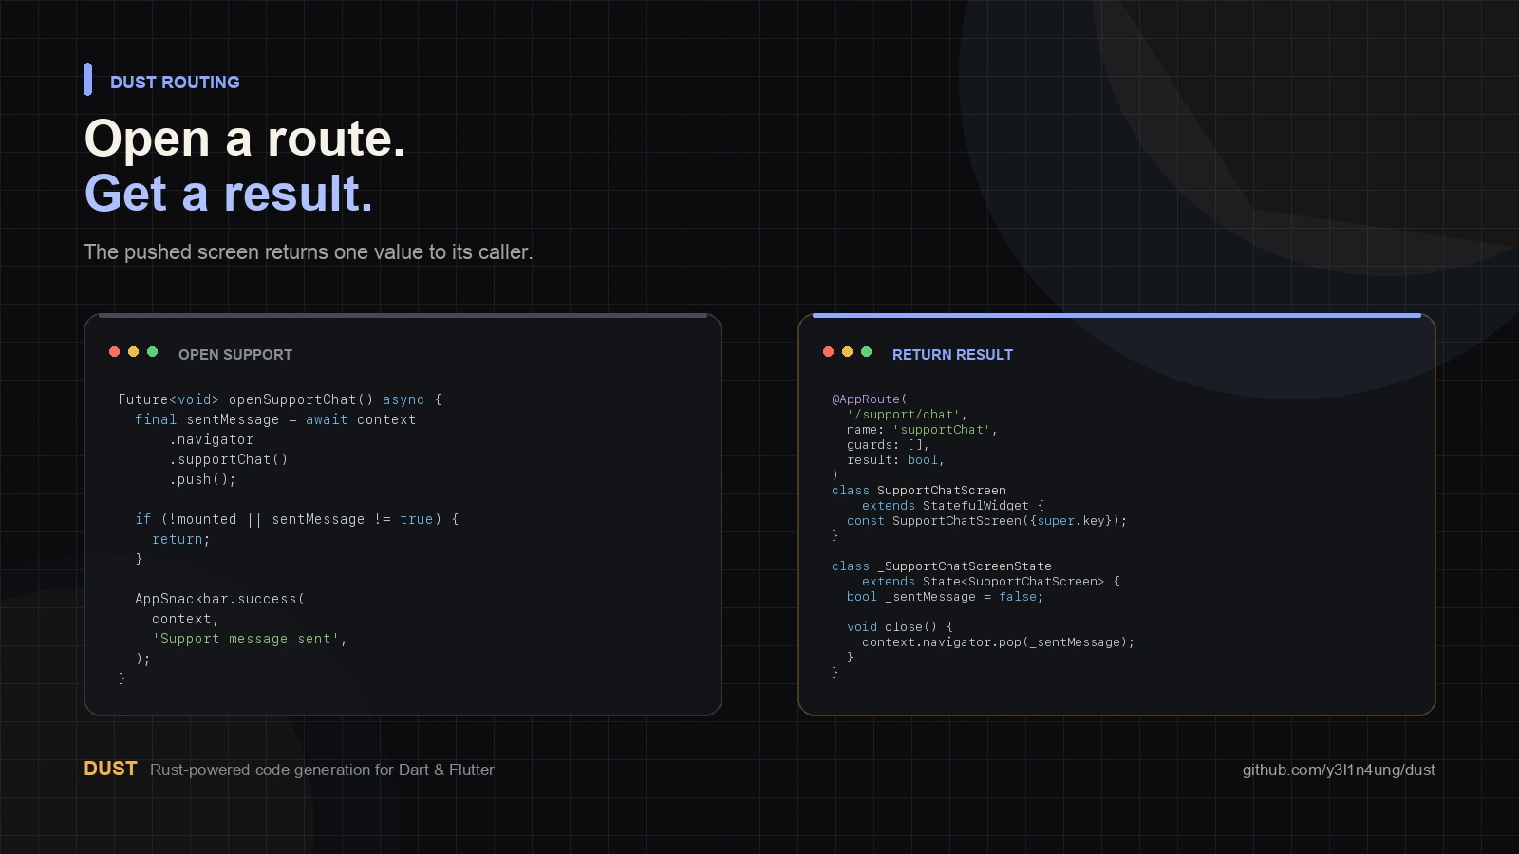Click the 'final sentMessage = await context' line
The image size is (1519, 854).
point(275,419)
